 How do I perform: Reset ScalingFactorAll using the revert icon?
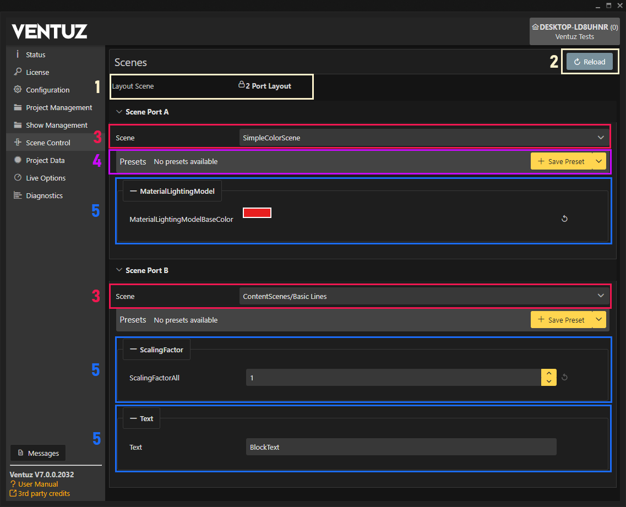564,378
